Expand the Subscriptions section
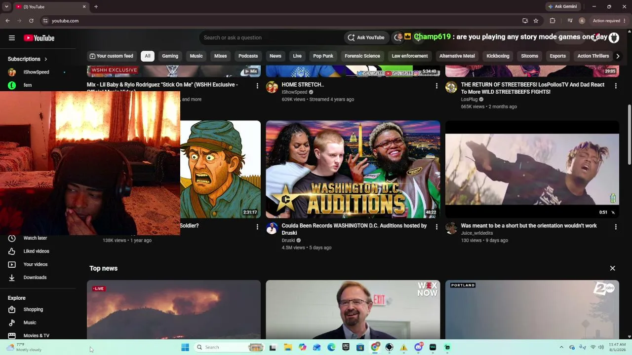This screenshot has height=355, width=632. coord(28,59)
